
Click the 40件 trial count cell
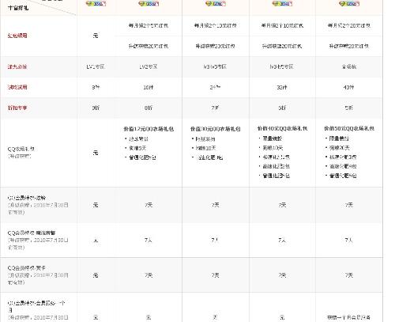(349, 87)
